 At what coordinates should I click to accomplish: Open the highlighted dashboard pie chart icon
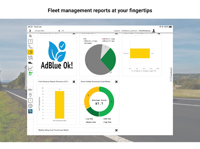30,52
